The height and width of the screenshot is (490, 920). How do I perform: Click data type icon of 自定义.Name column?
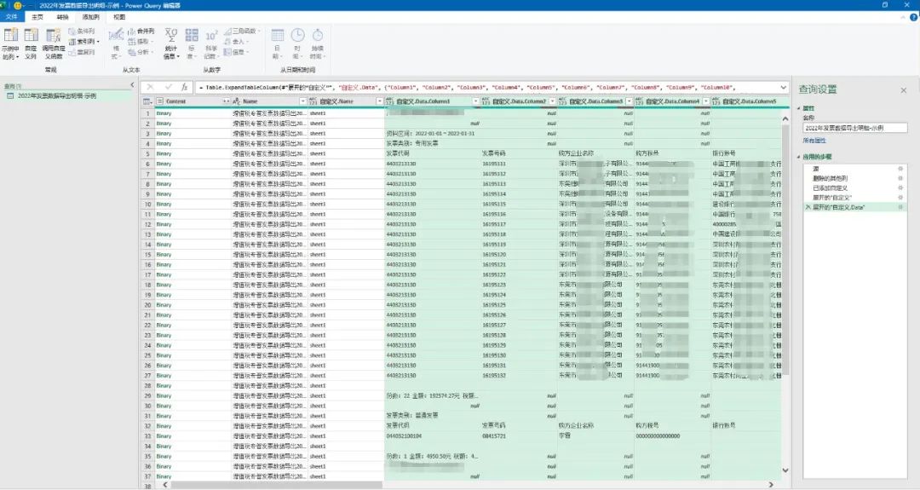(313, 101)
